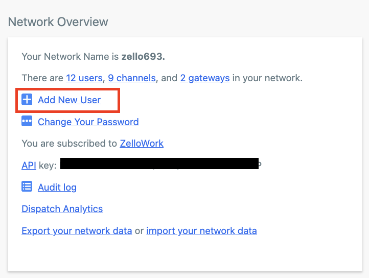The height and width of the screenshot is (278, 369).
Task: Open the Audit log link
Action: point(57,188)
